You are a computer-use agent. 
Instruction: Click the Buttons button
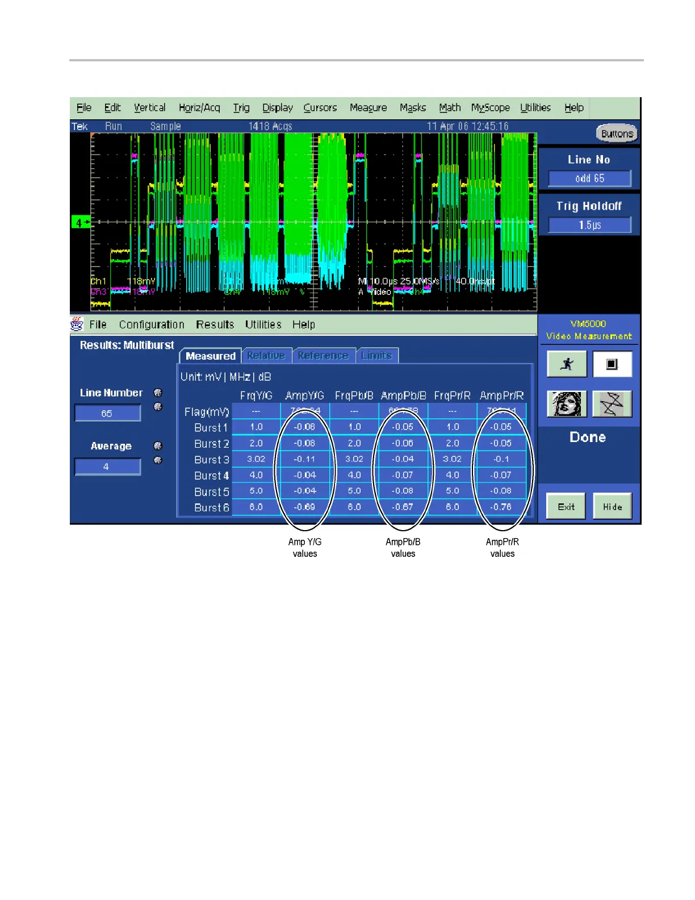pos(617,134)
